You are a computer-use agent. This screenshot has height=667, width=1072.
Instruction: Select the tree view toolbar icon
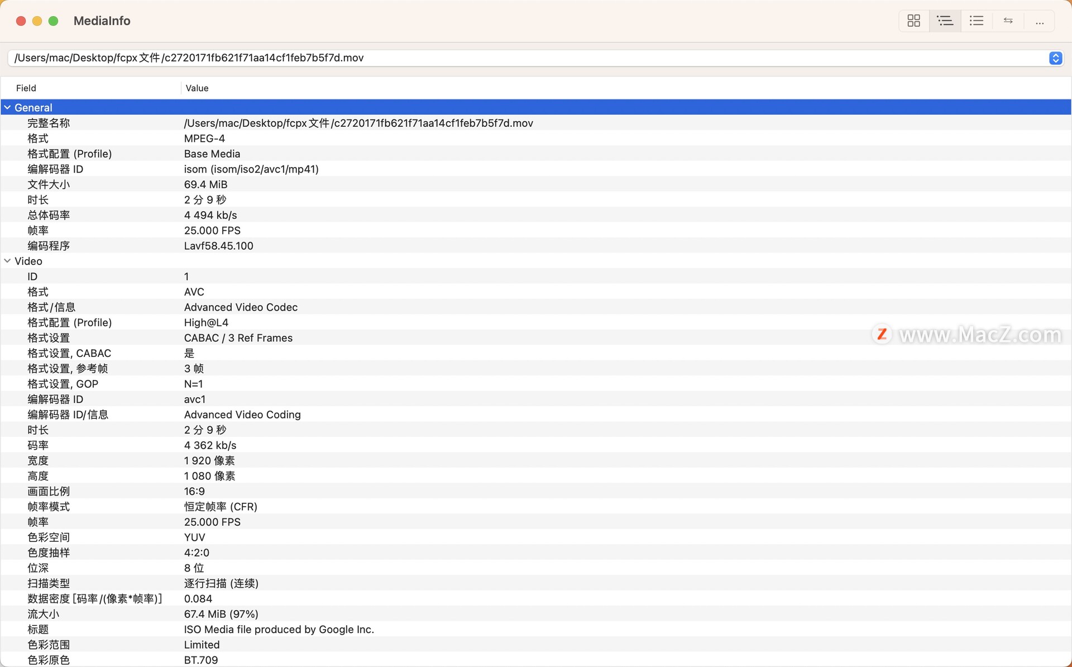coord(945,21)
